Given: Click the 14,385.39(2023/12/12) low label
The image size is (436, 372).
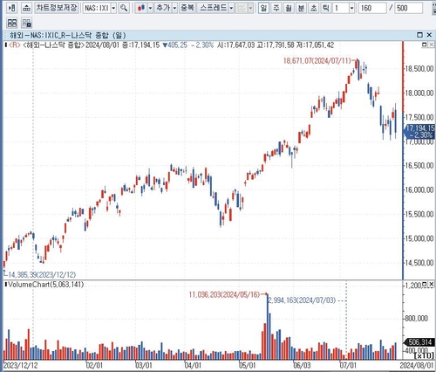Looking at the screenshot, I should click(x=42, y=275).
